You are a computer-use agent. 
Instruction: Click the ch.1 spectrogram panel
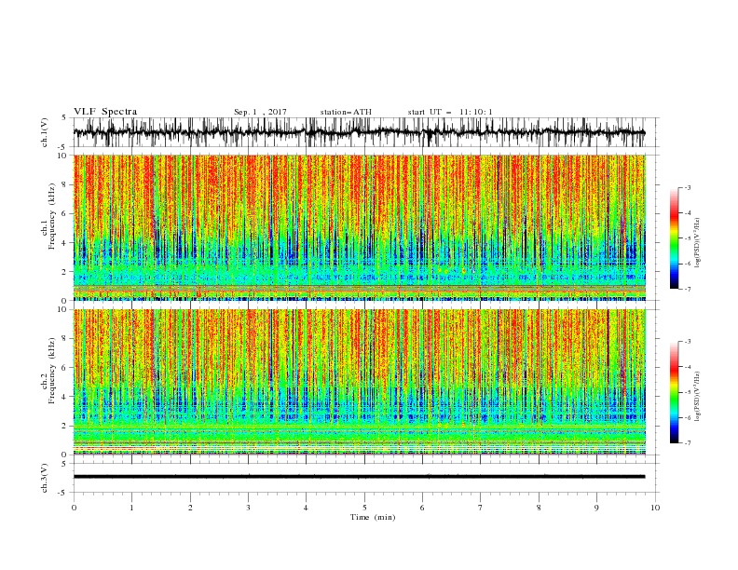coord(359,227)
